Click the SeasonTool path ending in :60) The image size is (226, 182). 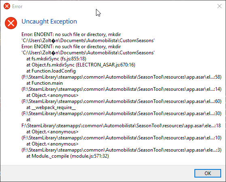(x=122, y=101)
